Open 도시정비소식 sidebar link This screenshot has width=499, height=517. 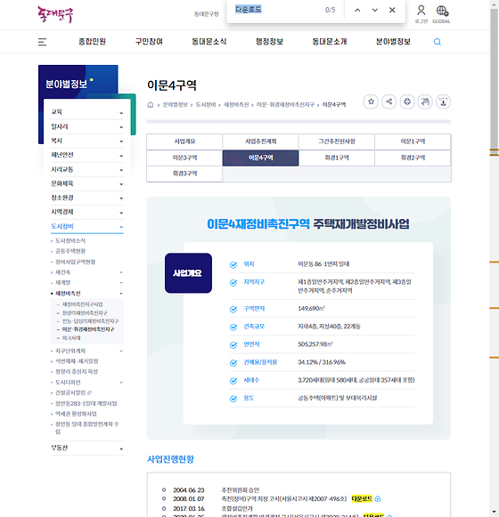tap(70, 241)
